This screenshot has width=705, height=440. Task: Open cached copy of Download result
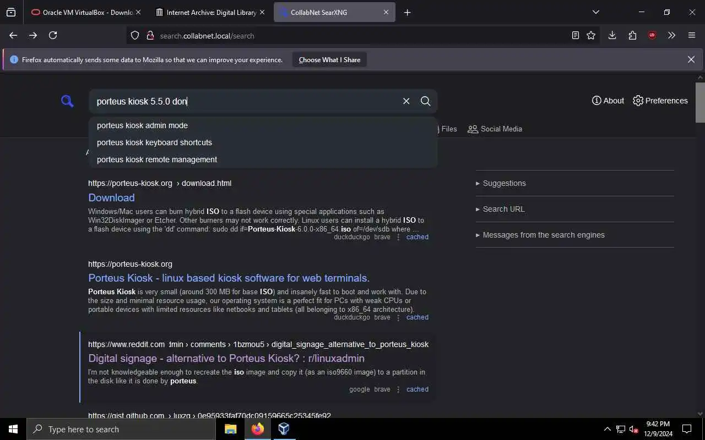tap(417, 237)
